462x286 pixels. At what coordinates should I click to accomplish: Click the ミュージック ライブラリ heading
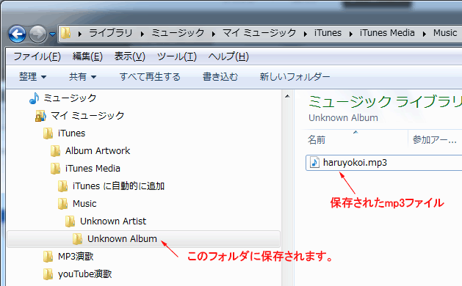click(385, 101)
